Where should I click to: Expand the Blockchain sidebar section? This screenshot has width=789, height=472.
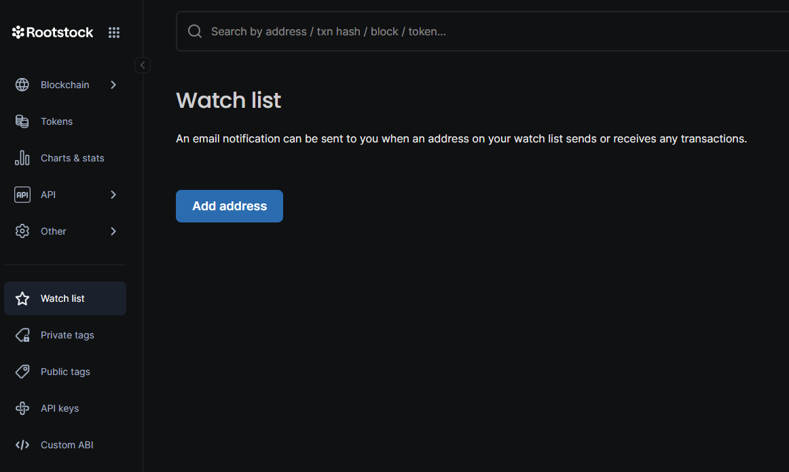pos(113,84)
